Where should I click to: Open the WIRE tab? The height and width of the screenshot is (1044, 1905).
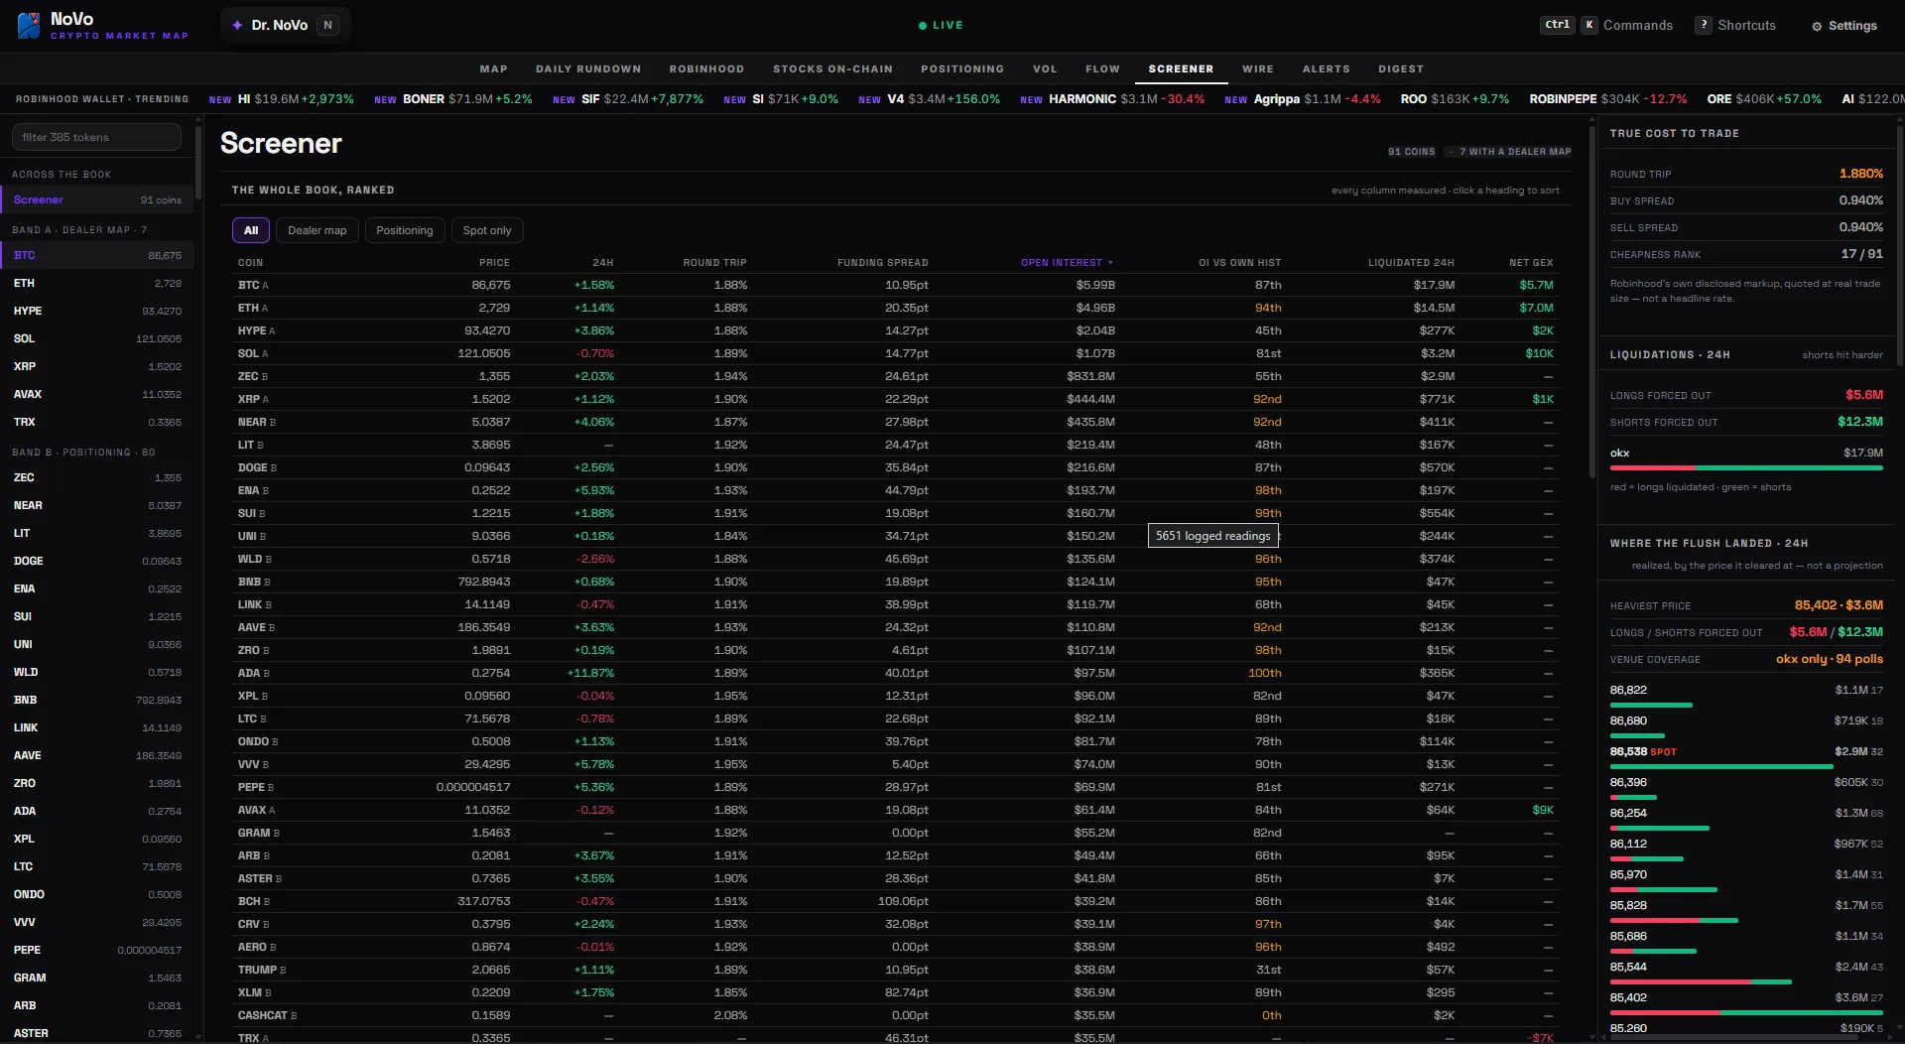tap(1258, 68)
